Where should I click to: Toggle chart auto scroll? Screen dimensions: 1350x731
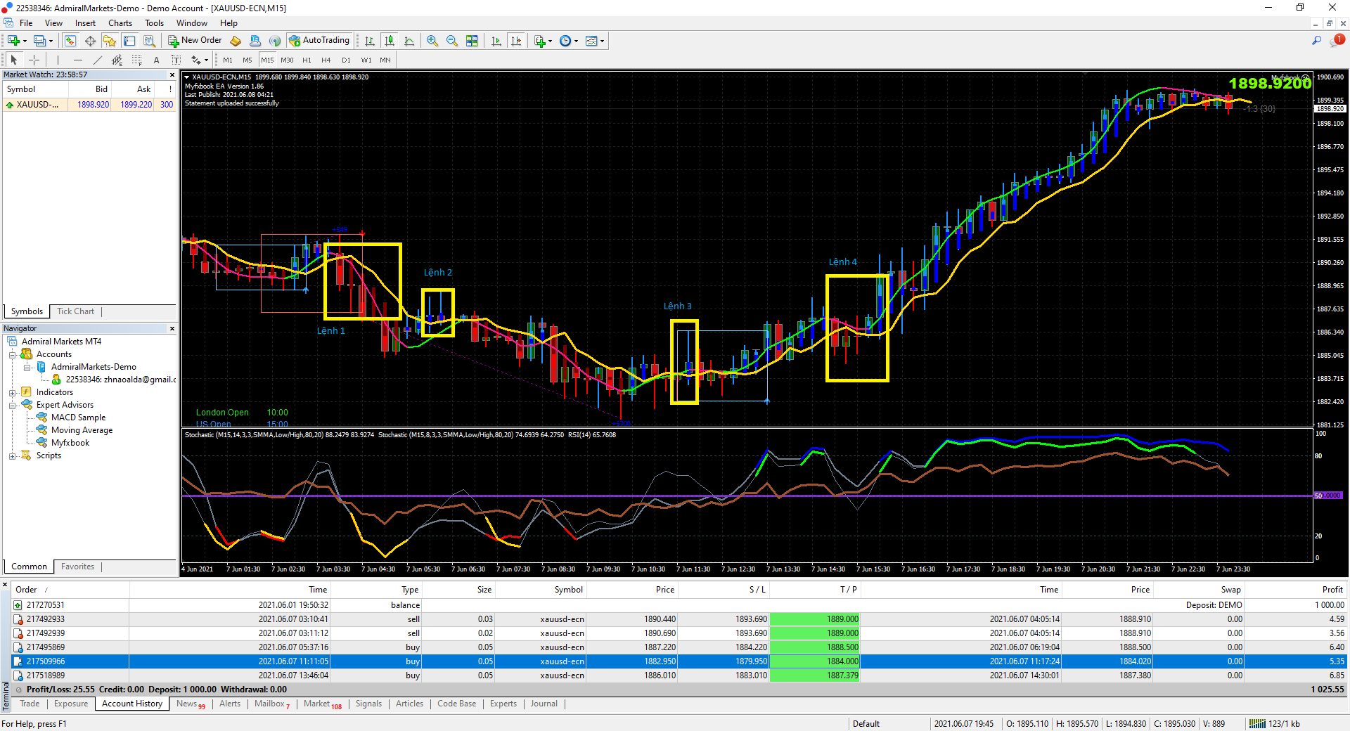click(x=496, y=41)
